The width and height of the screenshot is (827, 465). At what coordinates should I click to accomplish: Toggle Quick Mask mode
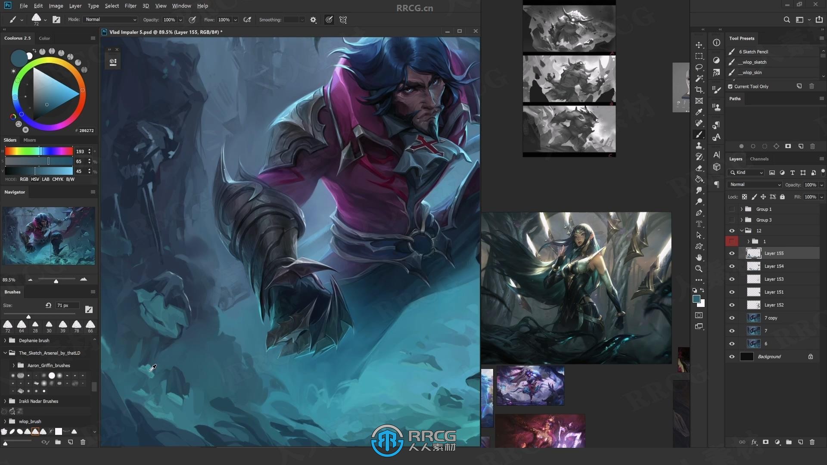coord(699,316)
